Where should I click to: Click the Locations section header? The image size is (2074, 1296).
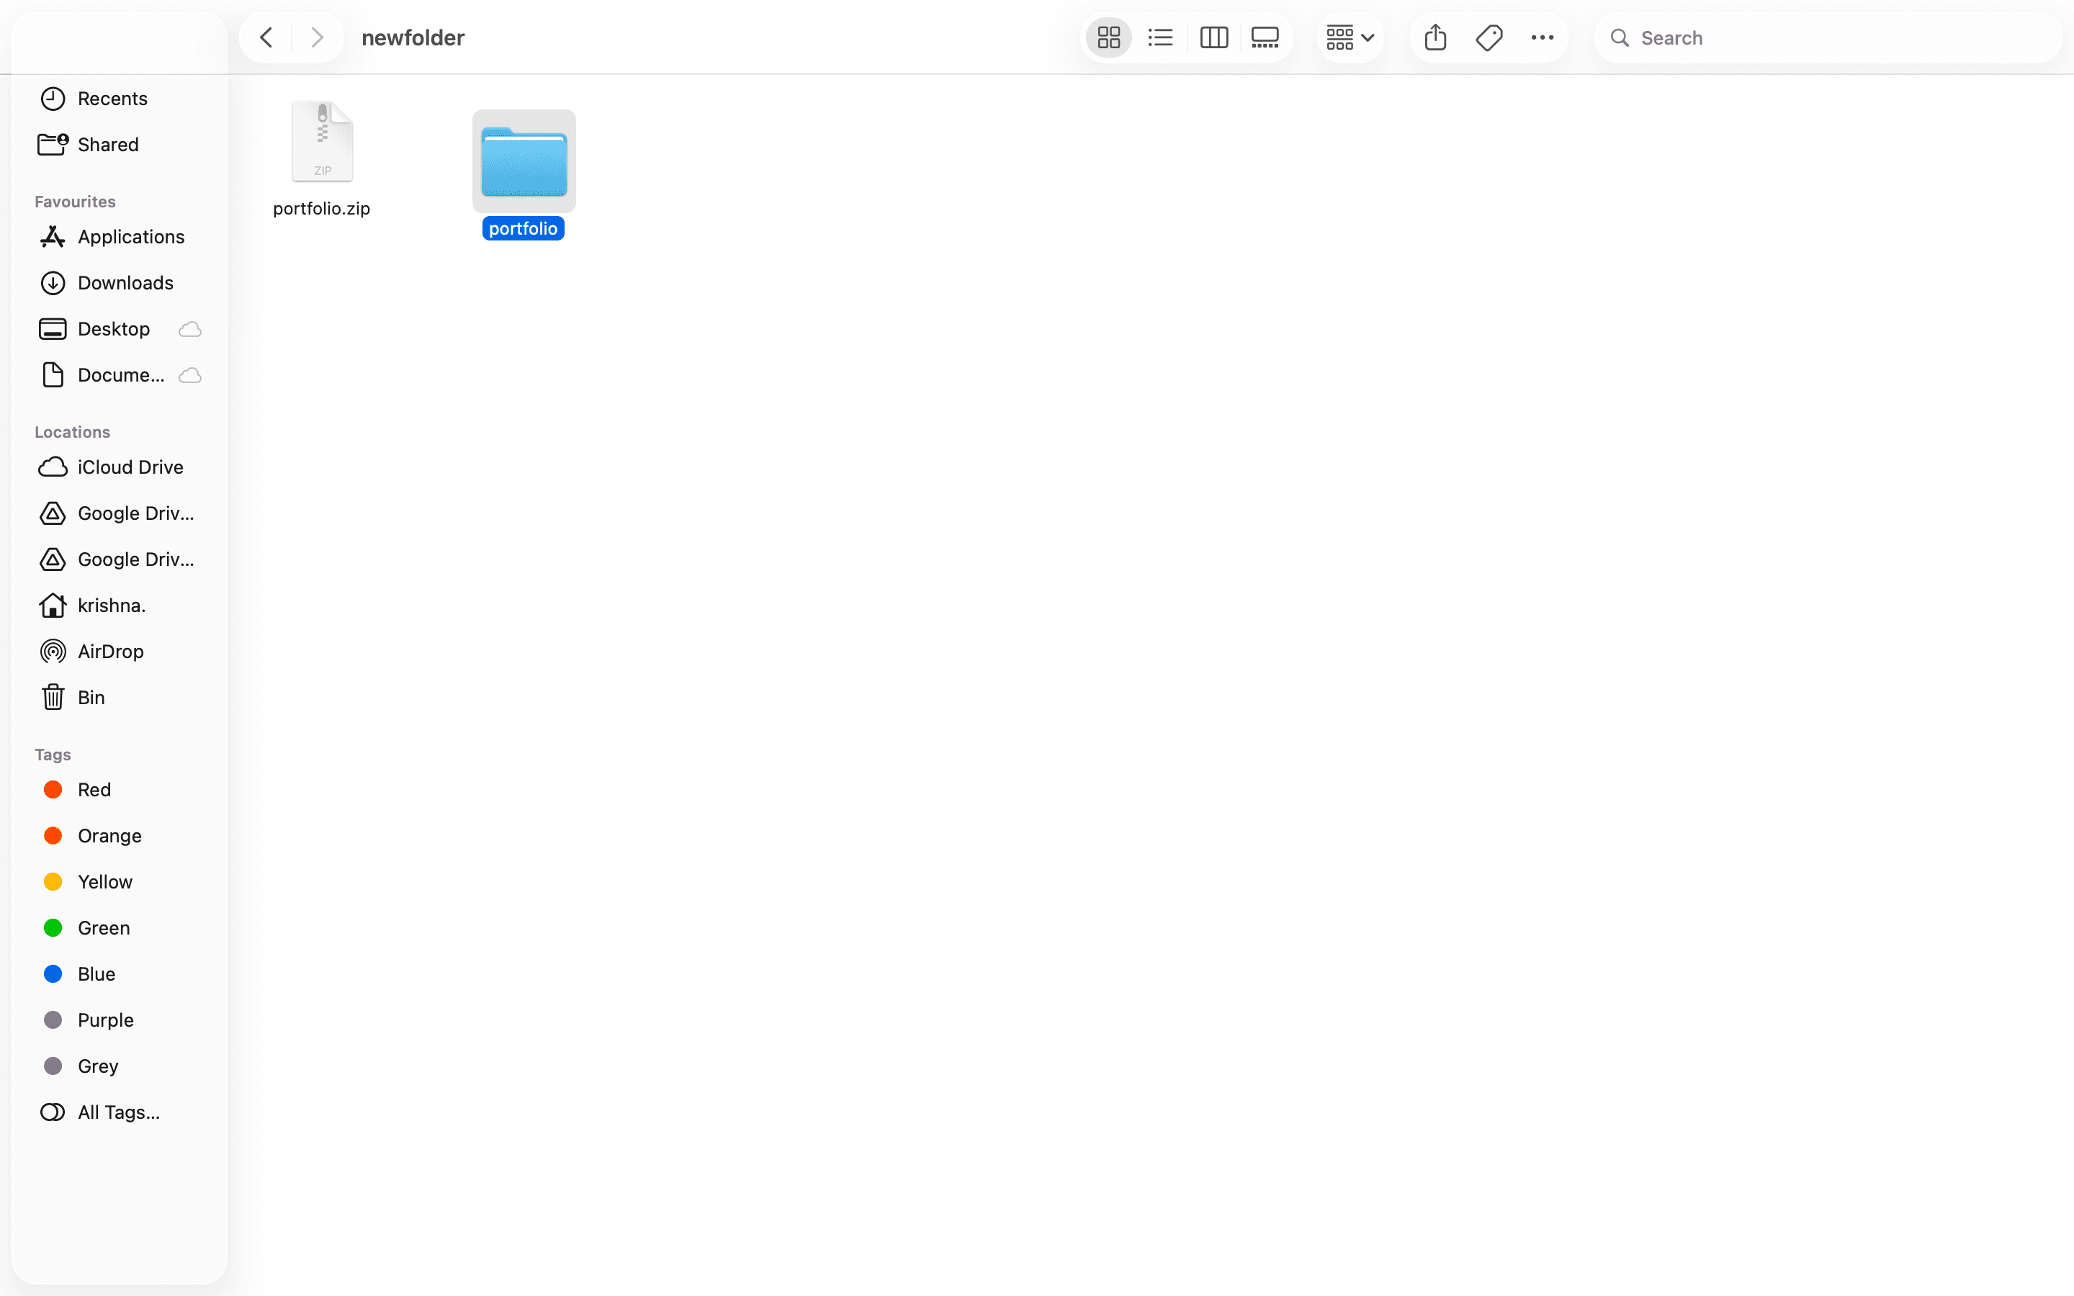pyautogui.click(x=73, y=433)
